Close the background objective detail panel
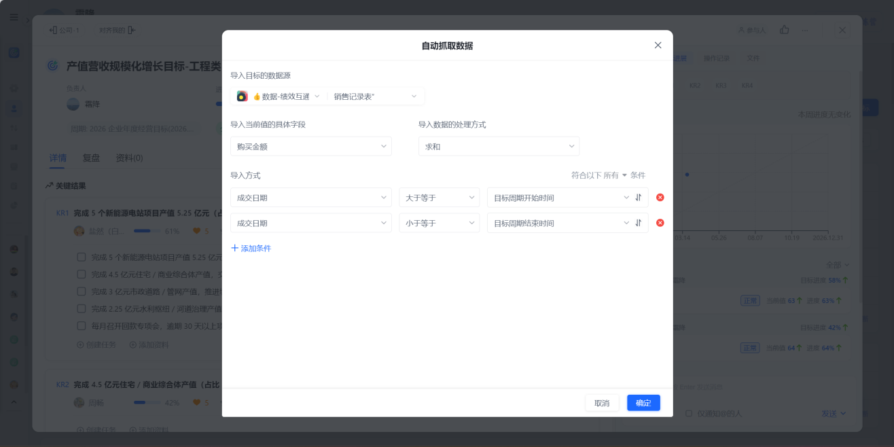The height and width of the screenshot is (447, 894). tap(842, 30)
